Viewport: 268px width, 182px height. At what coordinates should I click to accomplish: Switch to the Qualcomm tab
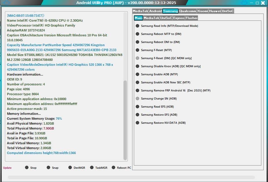(x=187, y=11)
